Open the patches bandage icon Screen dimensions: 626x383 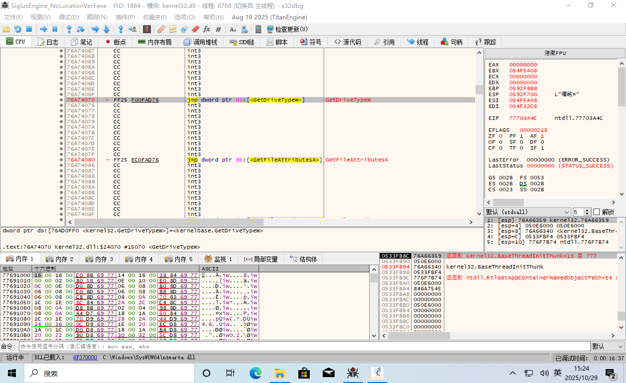(161, 29)
